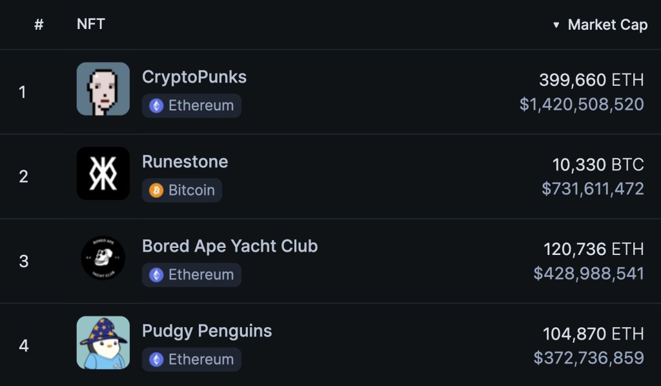Click CryptoPunks market cap value 399,660 ETH
Viewport: 661px width, 386px height.
pyautogui.click(x=591, y=80)
